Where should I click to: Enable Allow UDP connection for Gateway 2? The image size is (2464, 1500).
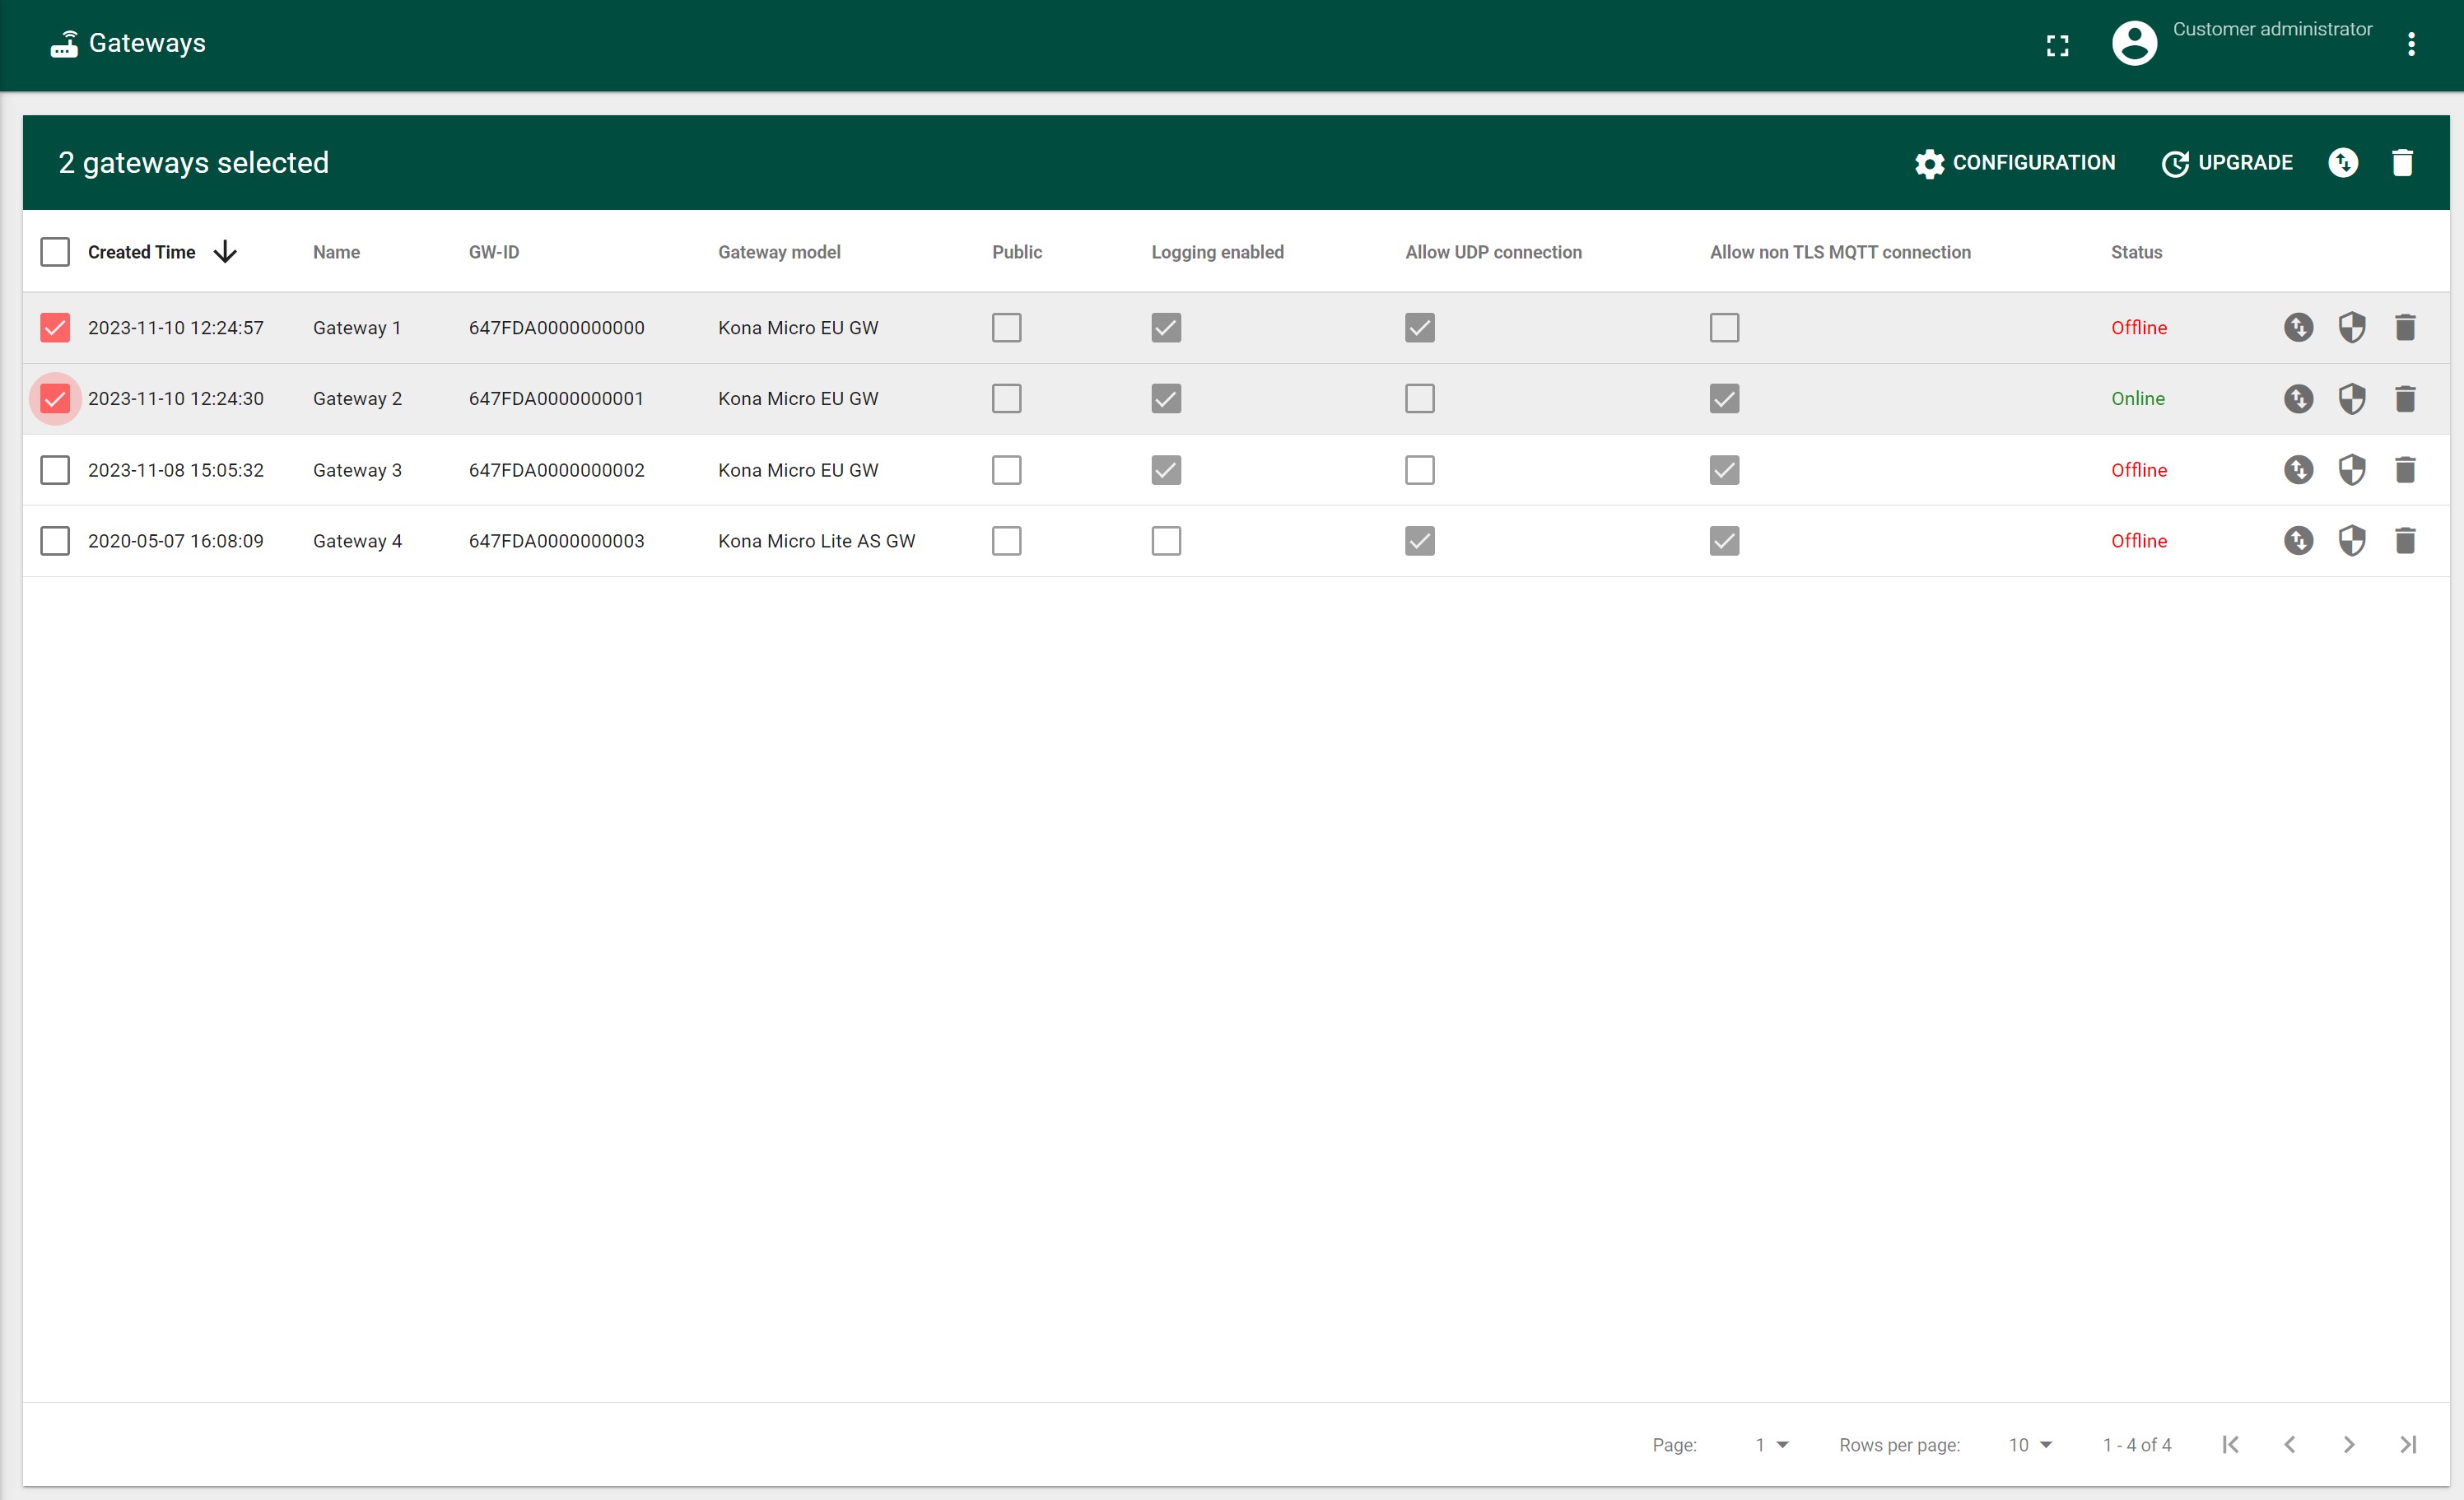tap(1420, 398)
